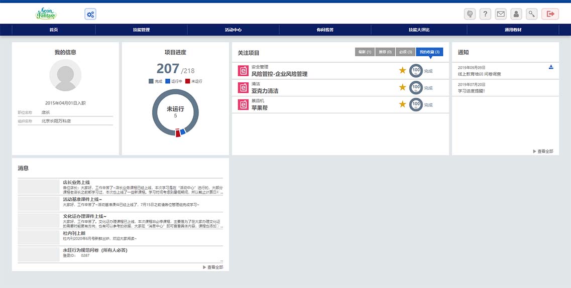Click the key password icon
Screen dimensions: 571x288
click(x=532, y=14)
